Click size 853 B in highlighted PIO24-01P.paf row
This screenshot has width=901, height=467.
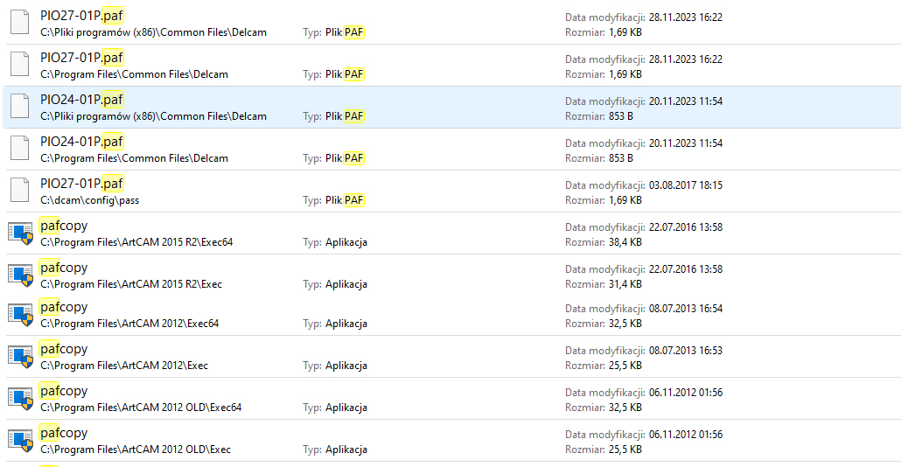tap(620, 116)
